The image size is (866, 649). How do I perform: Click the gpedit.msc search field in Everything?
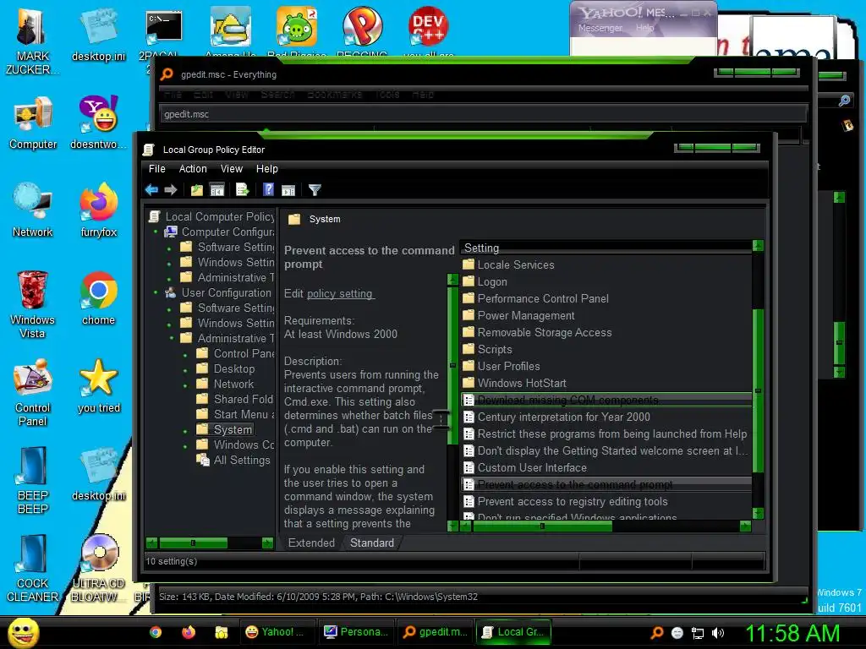point(483,114)
